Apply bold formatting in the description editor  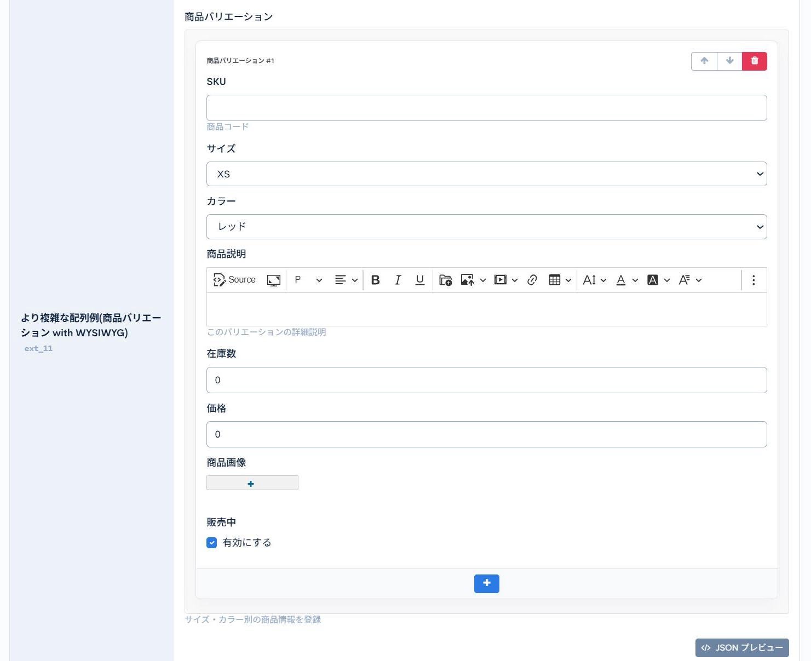pyautogui.click(x=375, y=280)
